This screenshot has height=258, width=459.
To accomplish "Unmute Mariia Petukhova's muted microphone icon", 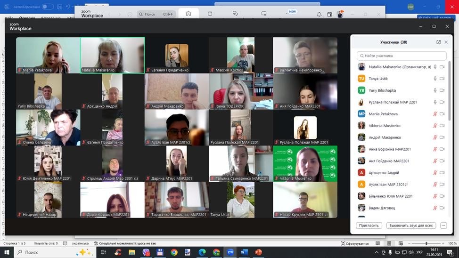I will 435,114.
